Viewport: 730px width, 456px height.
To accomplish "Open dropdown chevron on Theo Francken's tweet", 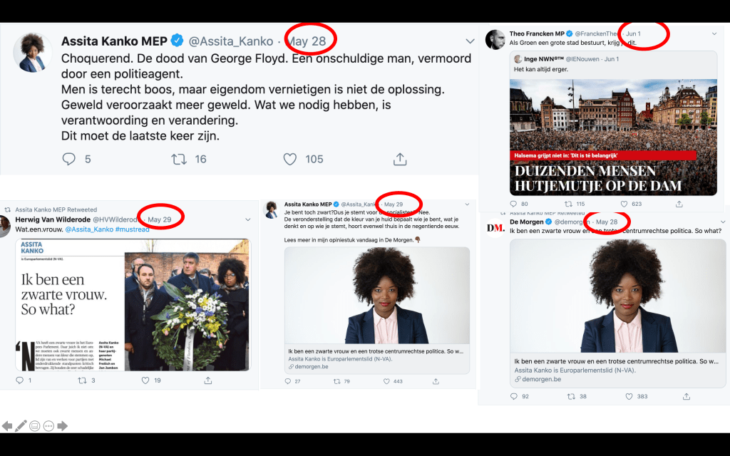I will point(714,33).
